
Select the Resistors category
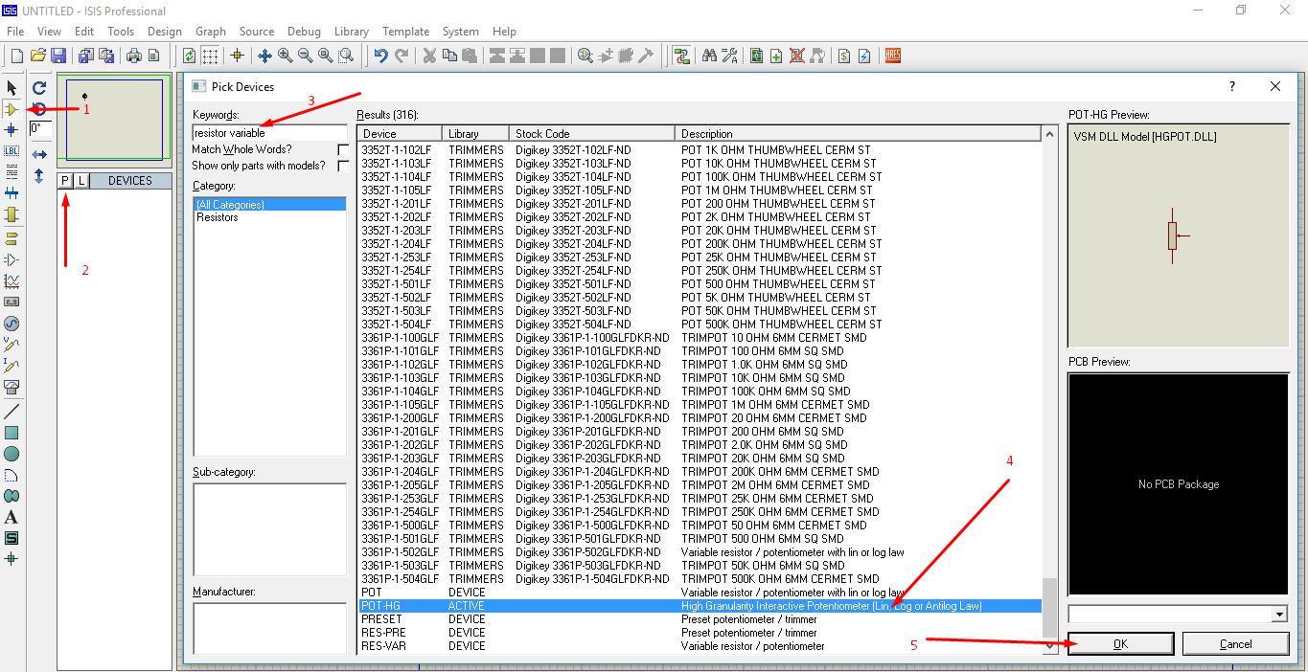click(218, 217)
